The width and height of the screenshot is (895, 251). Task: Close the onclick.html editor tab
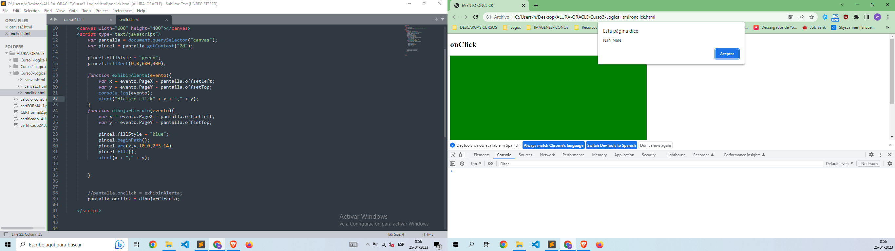pyautogui.click(x=167, y=20)
